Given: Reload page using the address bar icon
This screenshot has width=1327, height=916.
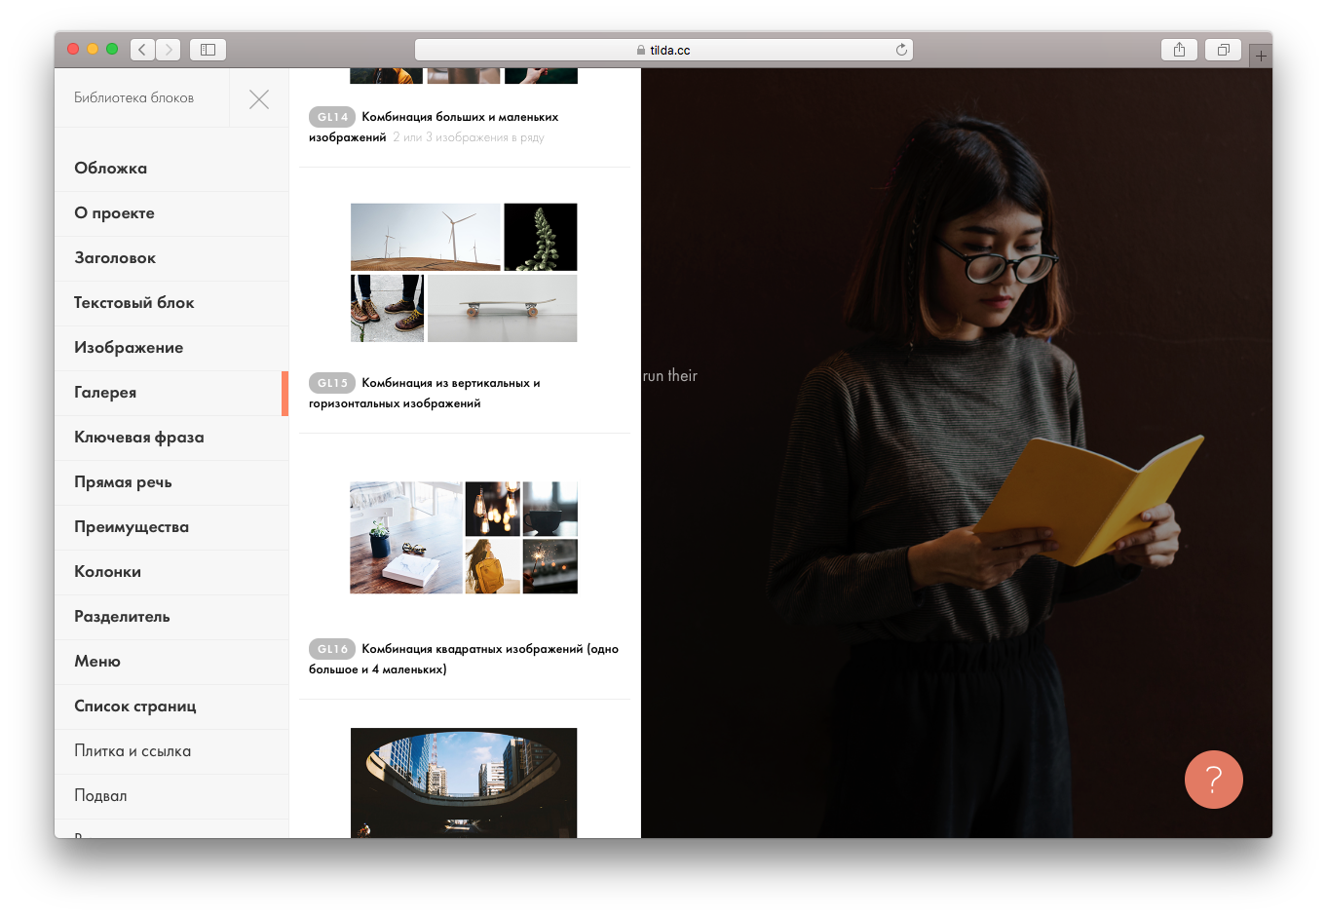Looking at the screenshot, I should (901, 50).
